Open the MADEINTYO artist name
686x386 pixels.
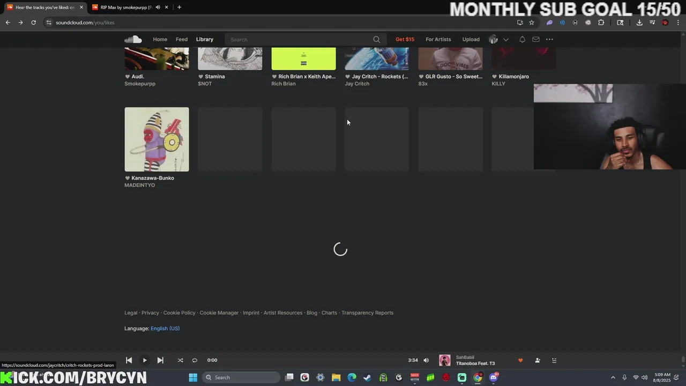click(x=139, y=185)
